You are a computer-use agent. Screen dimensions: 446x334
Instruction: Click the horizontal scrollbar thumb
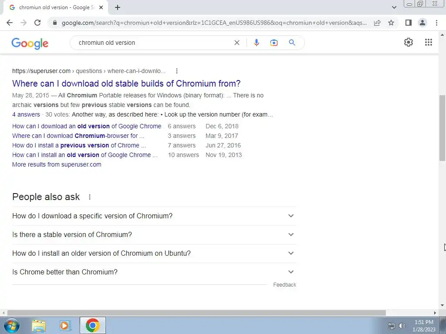tap(196, 313)
